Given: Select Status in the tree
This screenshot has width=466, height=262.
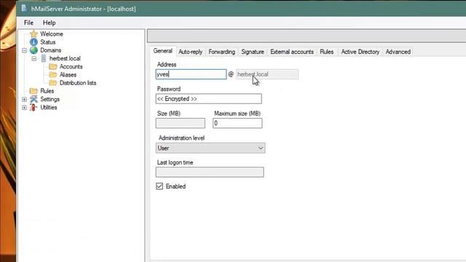Looking at the screenshot, I should (x=48, y=42).
